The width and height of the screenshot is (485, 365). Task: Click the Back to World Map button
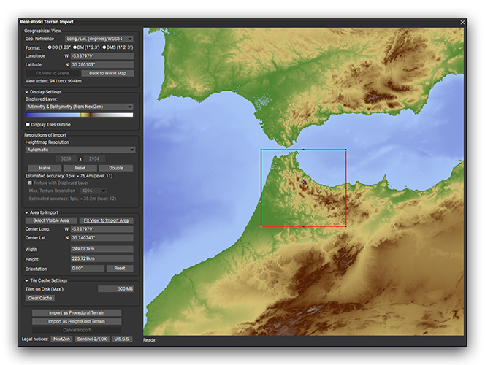[107, 73]
